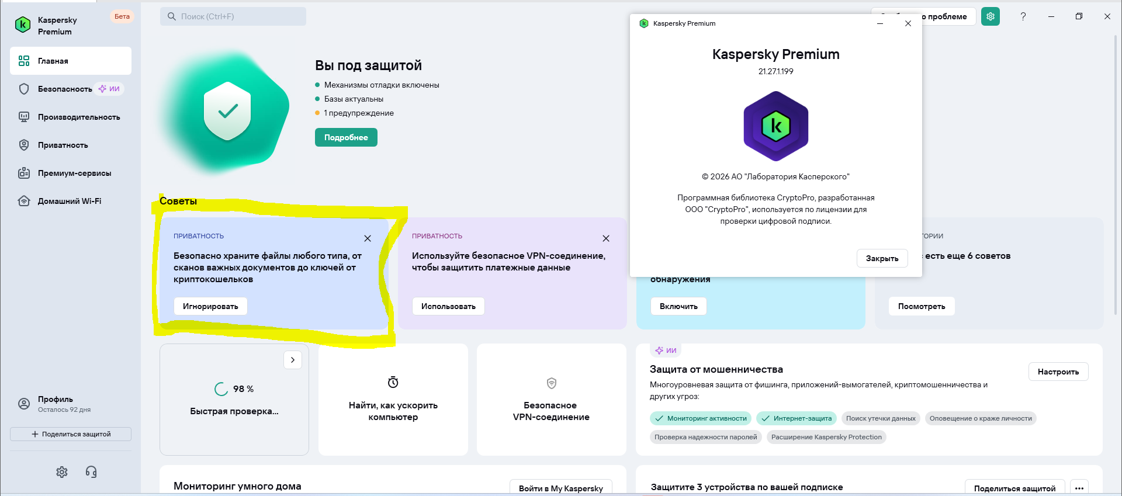Open the three-dots menu beside 'Поделиться защитой'

pyautogui.click(x=1079, y=488)
